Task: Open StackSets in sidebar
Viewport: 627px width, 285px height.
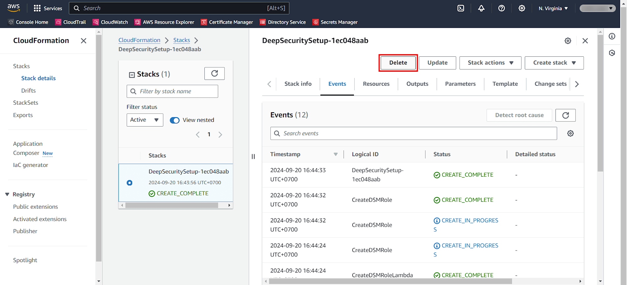Action: pos(26,103)
